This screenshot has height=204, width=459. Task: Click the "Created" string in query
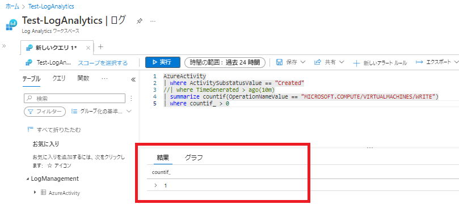[289, 83]
